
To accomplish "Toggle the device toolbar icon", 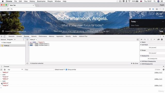I will pos(5,36).
